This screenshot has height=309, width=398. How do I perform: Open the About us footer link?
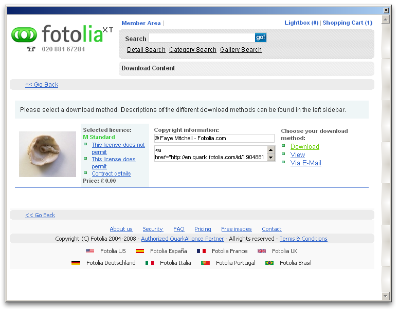(121, 229)
